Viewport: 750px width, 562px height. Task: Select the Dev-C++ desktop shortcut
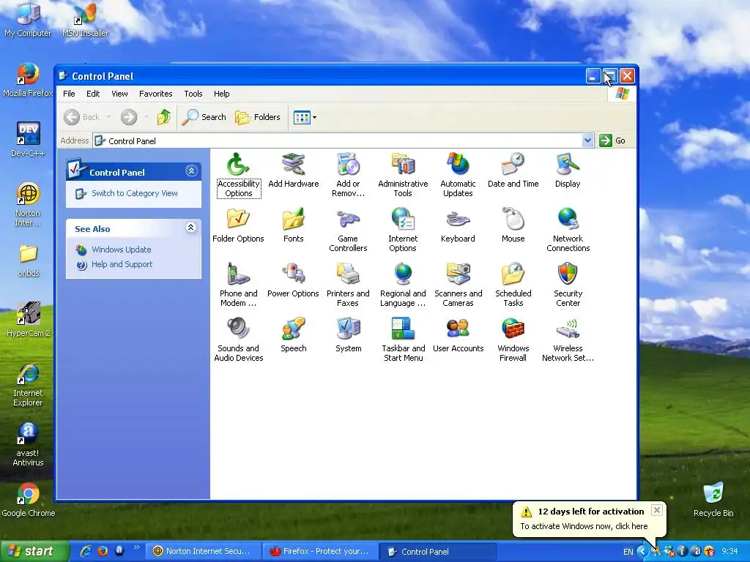point(28,139)
